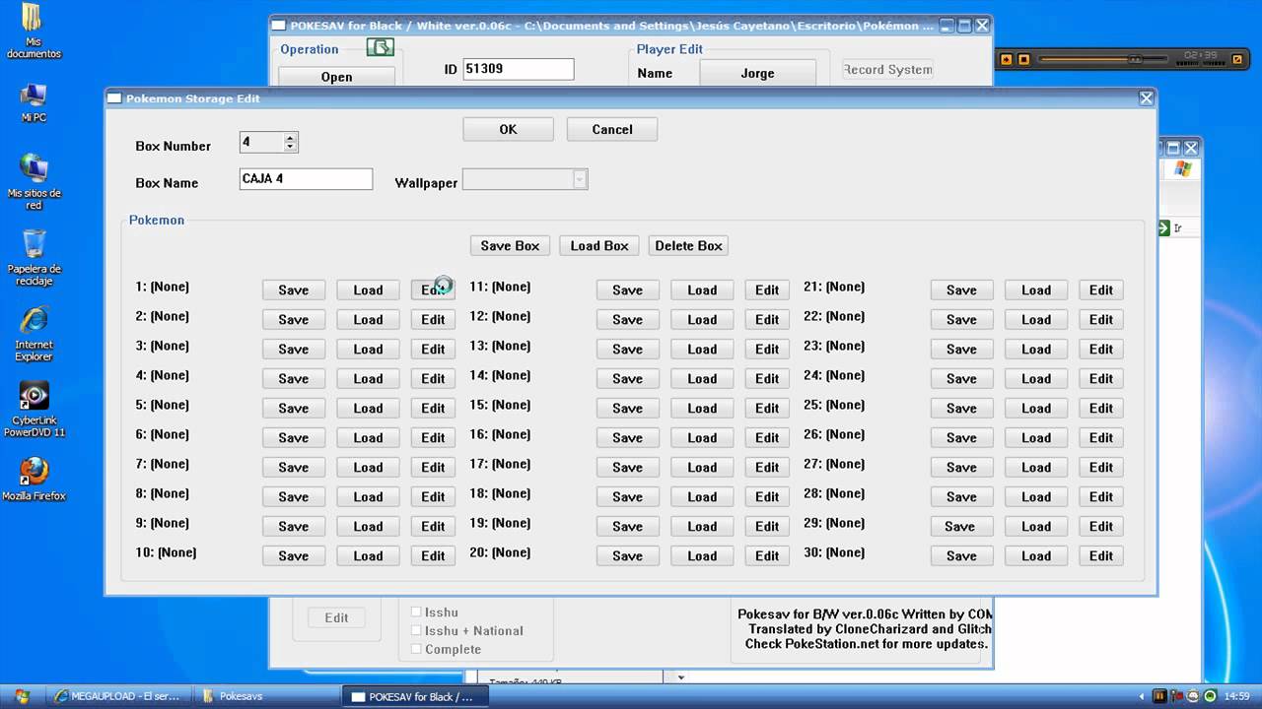Click the media player play button
The image size is (1262, 709).
coord(1007,59)
